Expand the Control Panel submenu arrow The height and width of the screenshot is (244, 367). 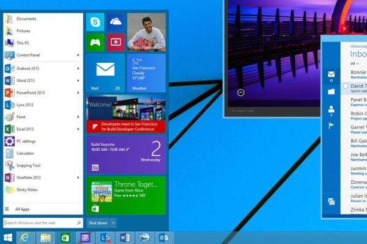coord(78,56)
